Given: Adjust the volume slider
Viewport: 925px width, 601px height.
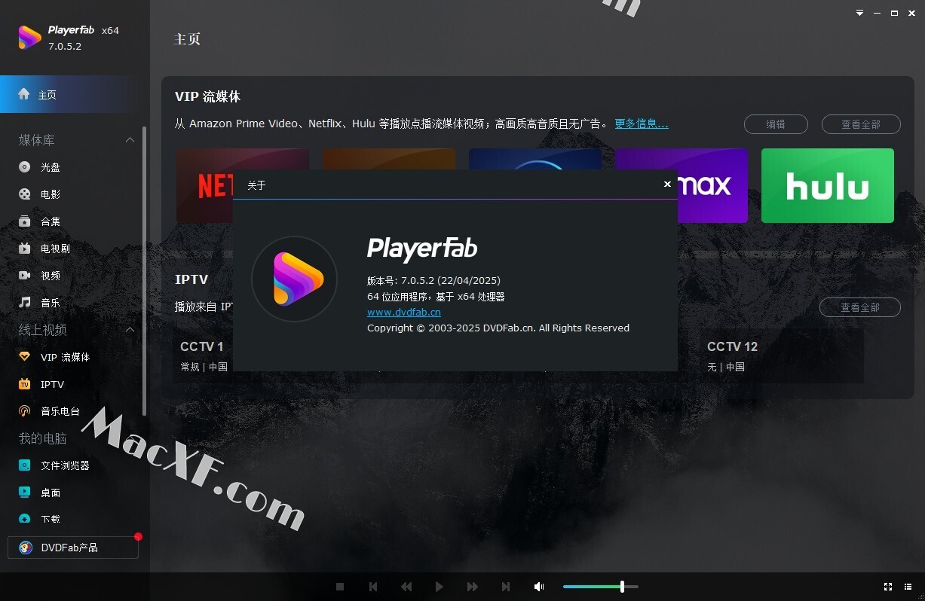Looking at the screenshot, I should pyautogui.click(x=601, y=587).
